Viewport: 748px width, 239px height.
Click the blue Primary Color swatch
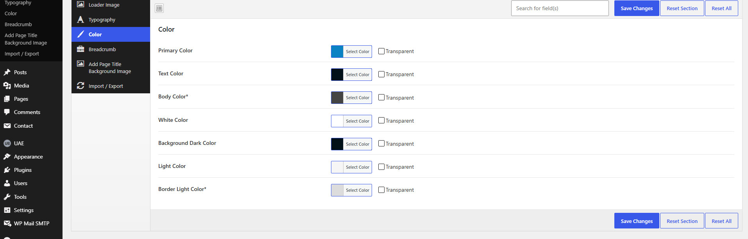click(337, 52)
